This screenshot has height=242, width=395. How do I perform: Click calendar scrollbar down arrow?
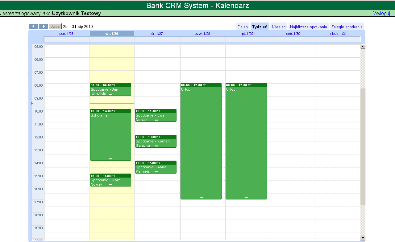coord(363,238)
